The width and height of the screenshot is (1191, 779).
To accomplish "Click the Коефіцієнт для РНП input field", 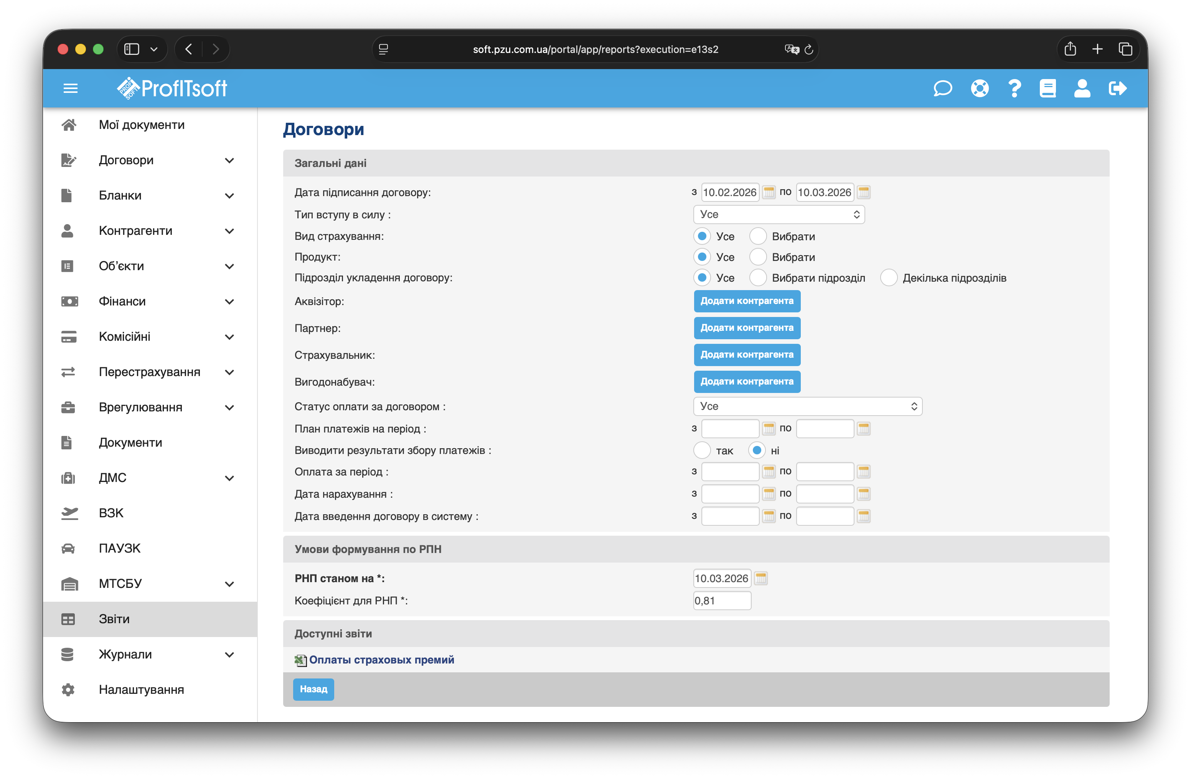I will pyautogui.click(x=722, y=601).
